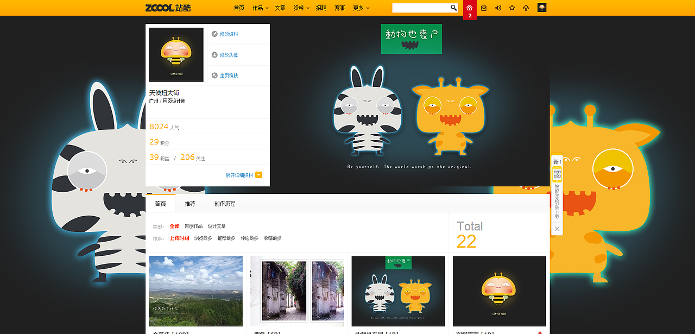
Task: Open the star favorites icon
Action: pyautogui.click(x=512, y=8)
